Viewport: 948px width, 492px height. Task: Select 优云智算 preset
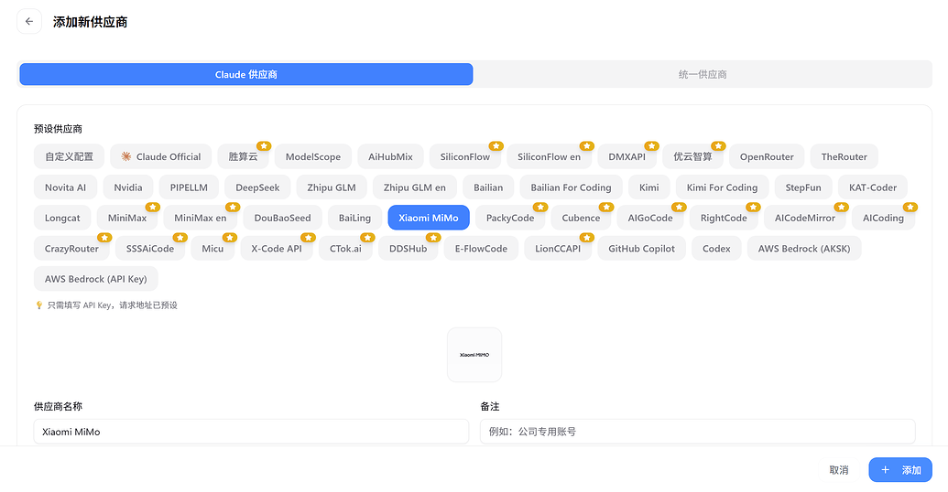point(692,157)
